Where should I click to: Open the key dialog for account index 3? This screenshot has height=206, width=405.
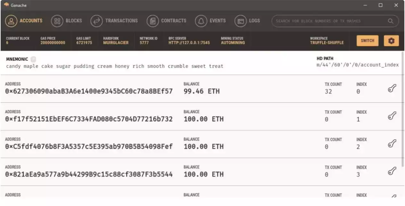point(392,172)
